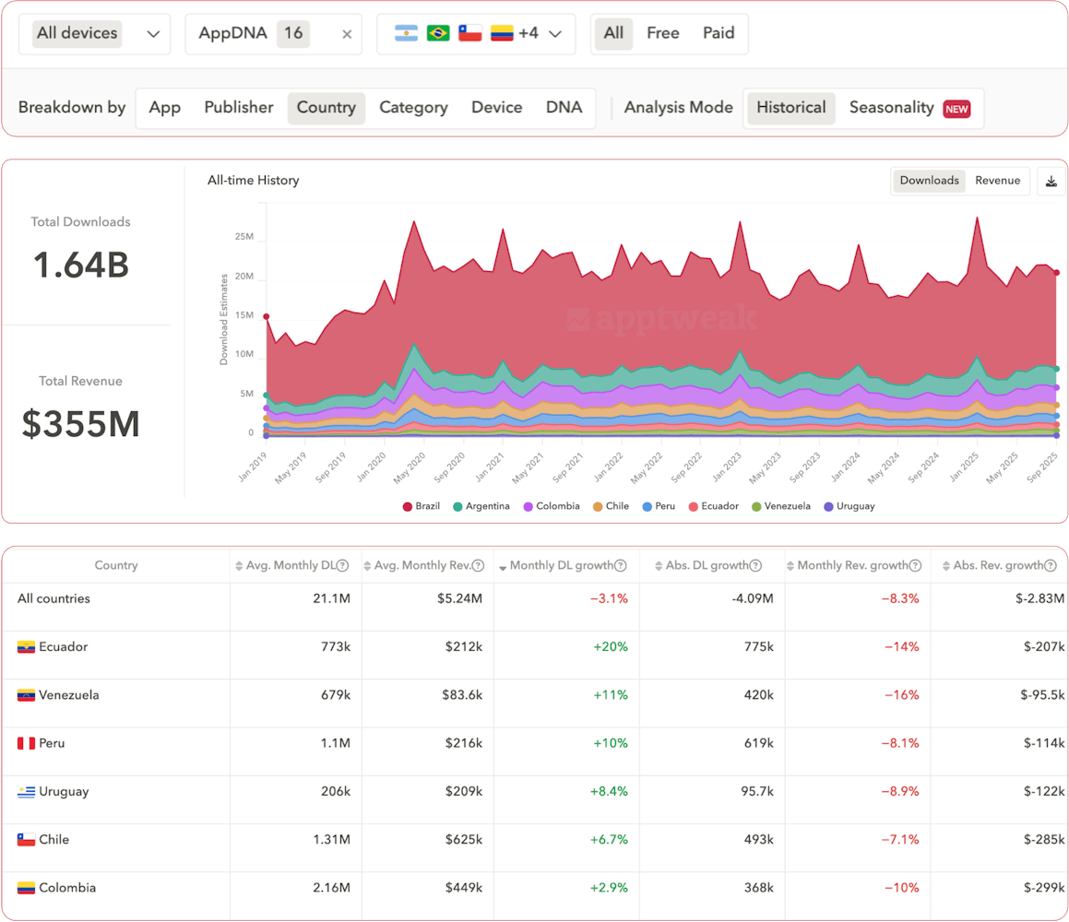
Task: Click the question mark beside Abs. Rev. growth
Action: pyautogui.click(x=1049, y=565)
